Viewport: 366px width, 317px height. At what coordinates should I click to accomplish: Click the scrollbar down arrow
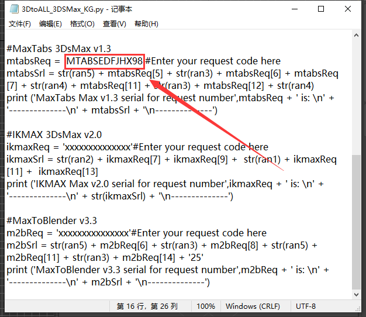(x=356, y=295)
